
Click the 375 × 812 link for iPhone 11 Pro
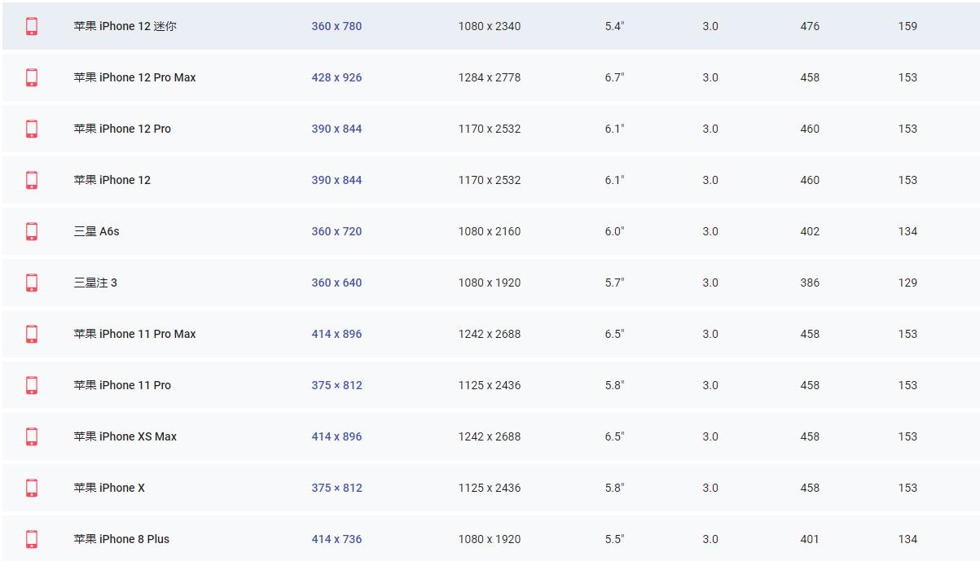336,385
